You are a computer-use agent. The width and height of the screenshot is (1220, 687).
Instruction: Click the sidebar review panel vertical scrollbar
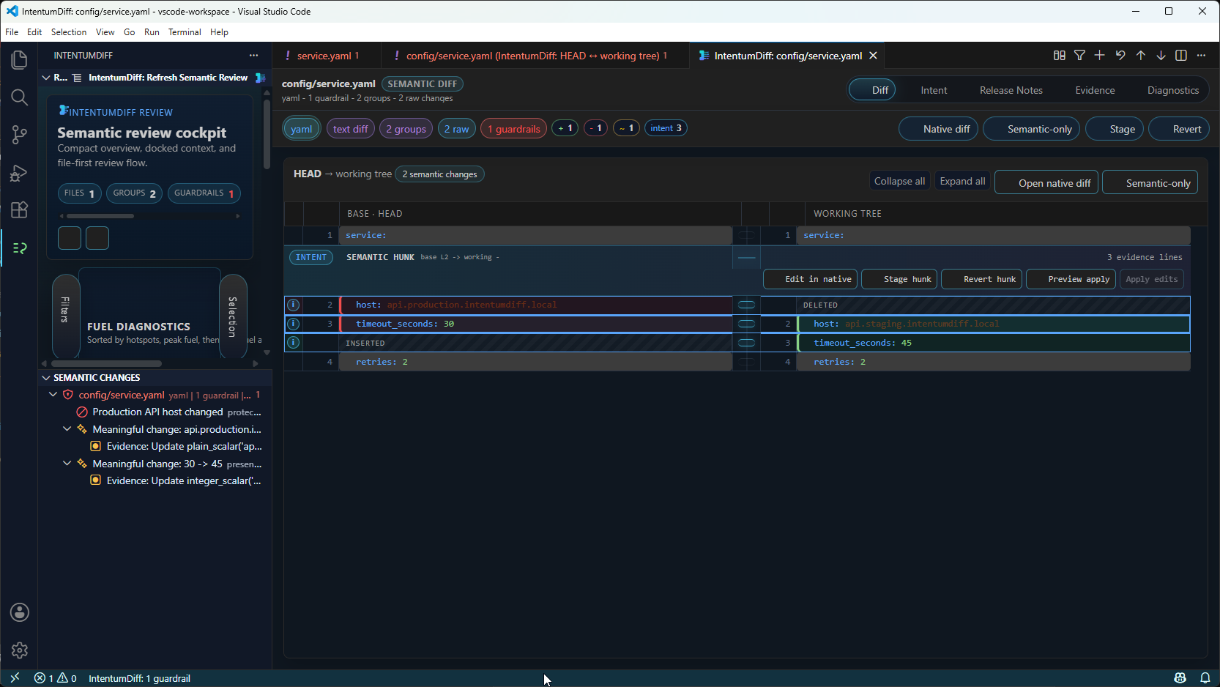pyautogui.click(x=267, y=134)
